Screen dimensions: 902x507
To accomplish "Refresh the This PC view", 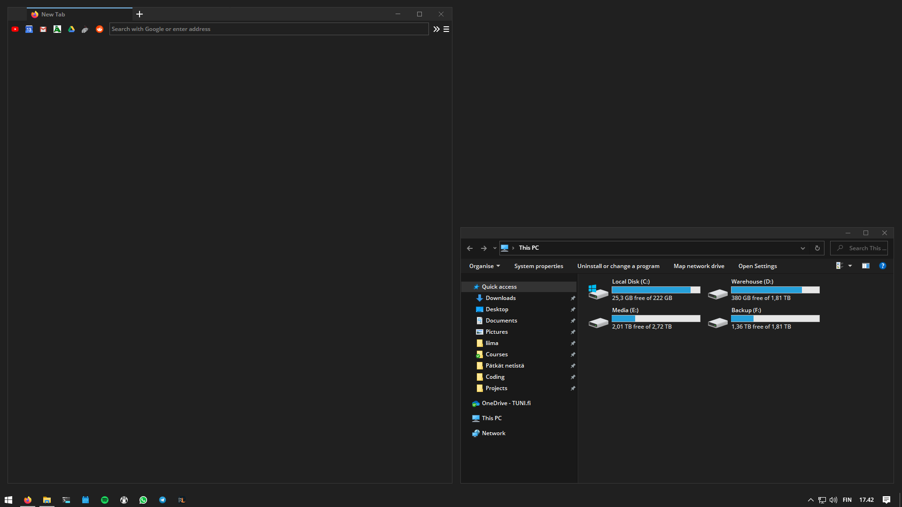I will [x=817, y=248].
